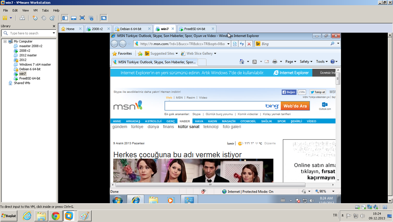Click the compatibility view icon in address bar
The height and width of the screenshot is (222, 393).
coord(235,44)
